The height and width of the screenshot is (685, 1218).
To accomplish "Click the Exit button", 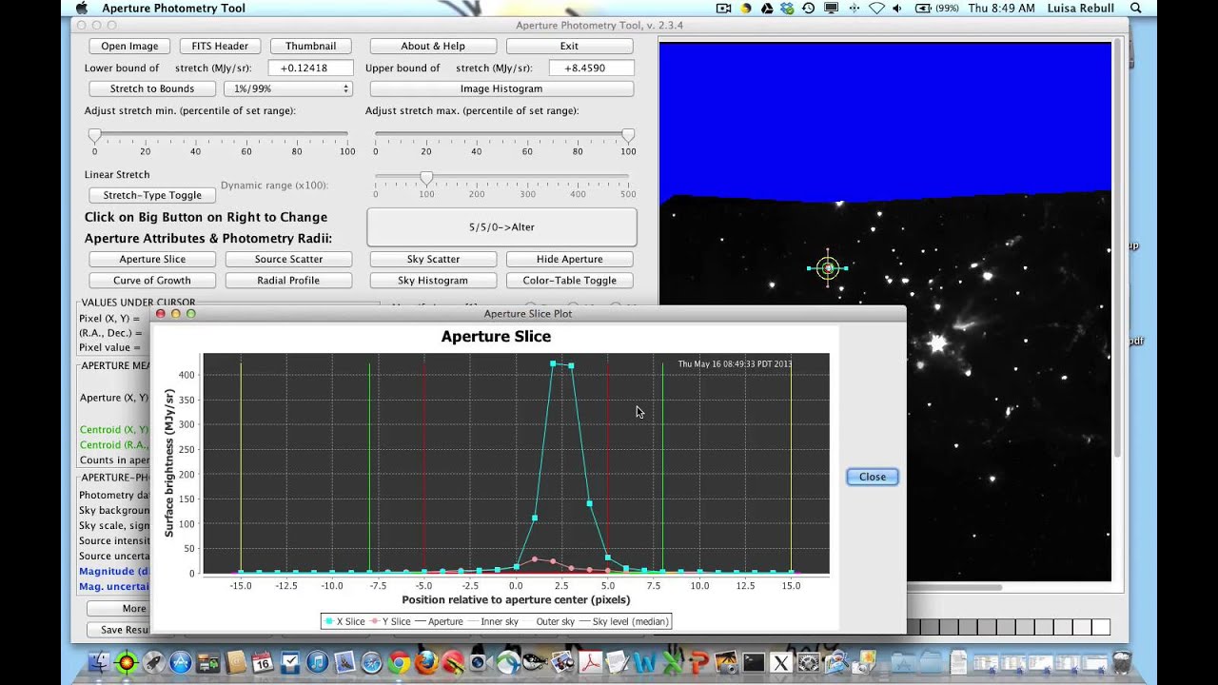I will [x=569, y=46].
